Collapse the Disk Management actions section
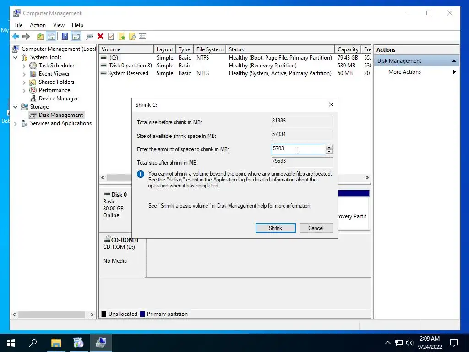Screen dimensions: 469x352 pyautogui.click(x=454, y=61)
